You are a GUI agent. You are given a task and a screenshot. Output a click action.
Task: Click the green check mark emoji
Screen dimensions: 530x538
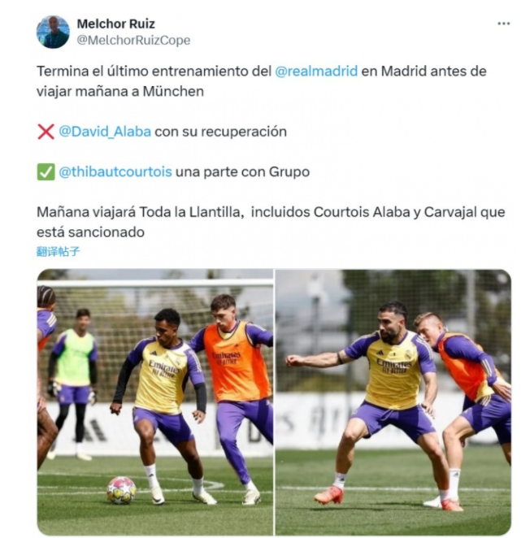tap(46, 172)
